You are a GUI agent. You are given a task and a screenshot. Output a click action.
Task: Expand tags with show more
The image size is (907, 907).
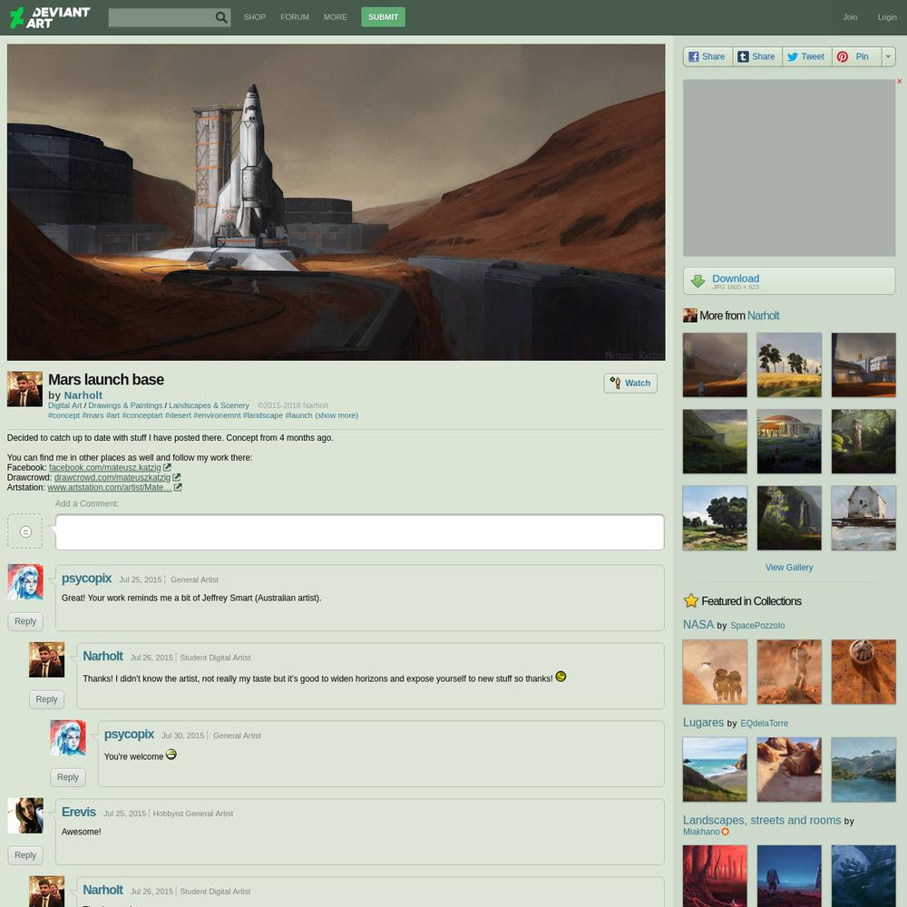(x=336, y=415)
